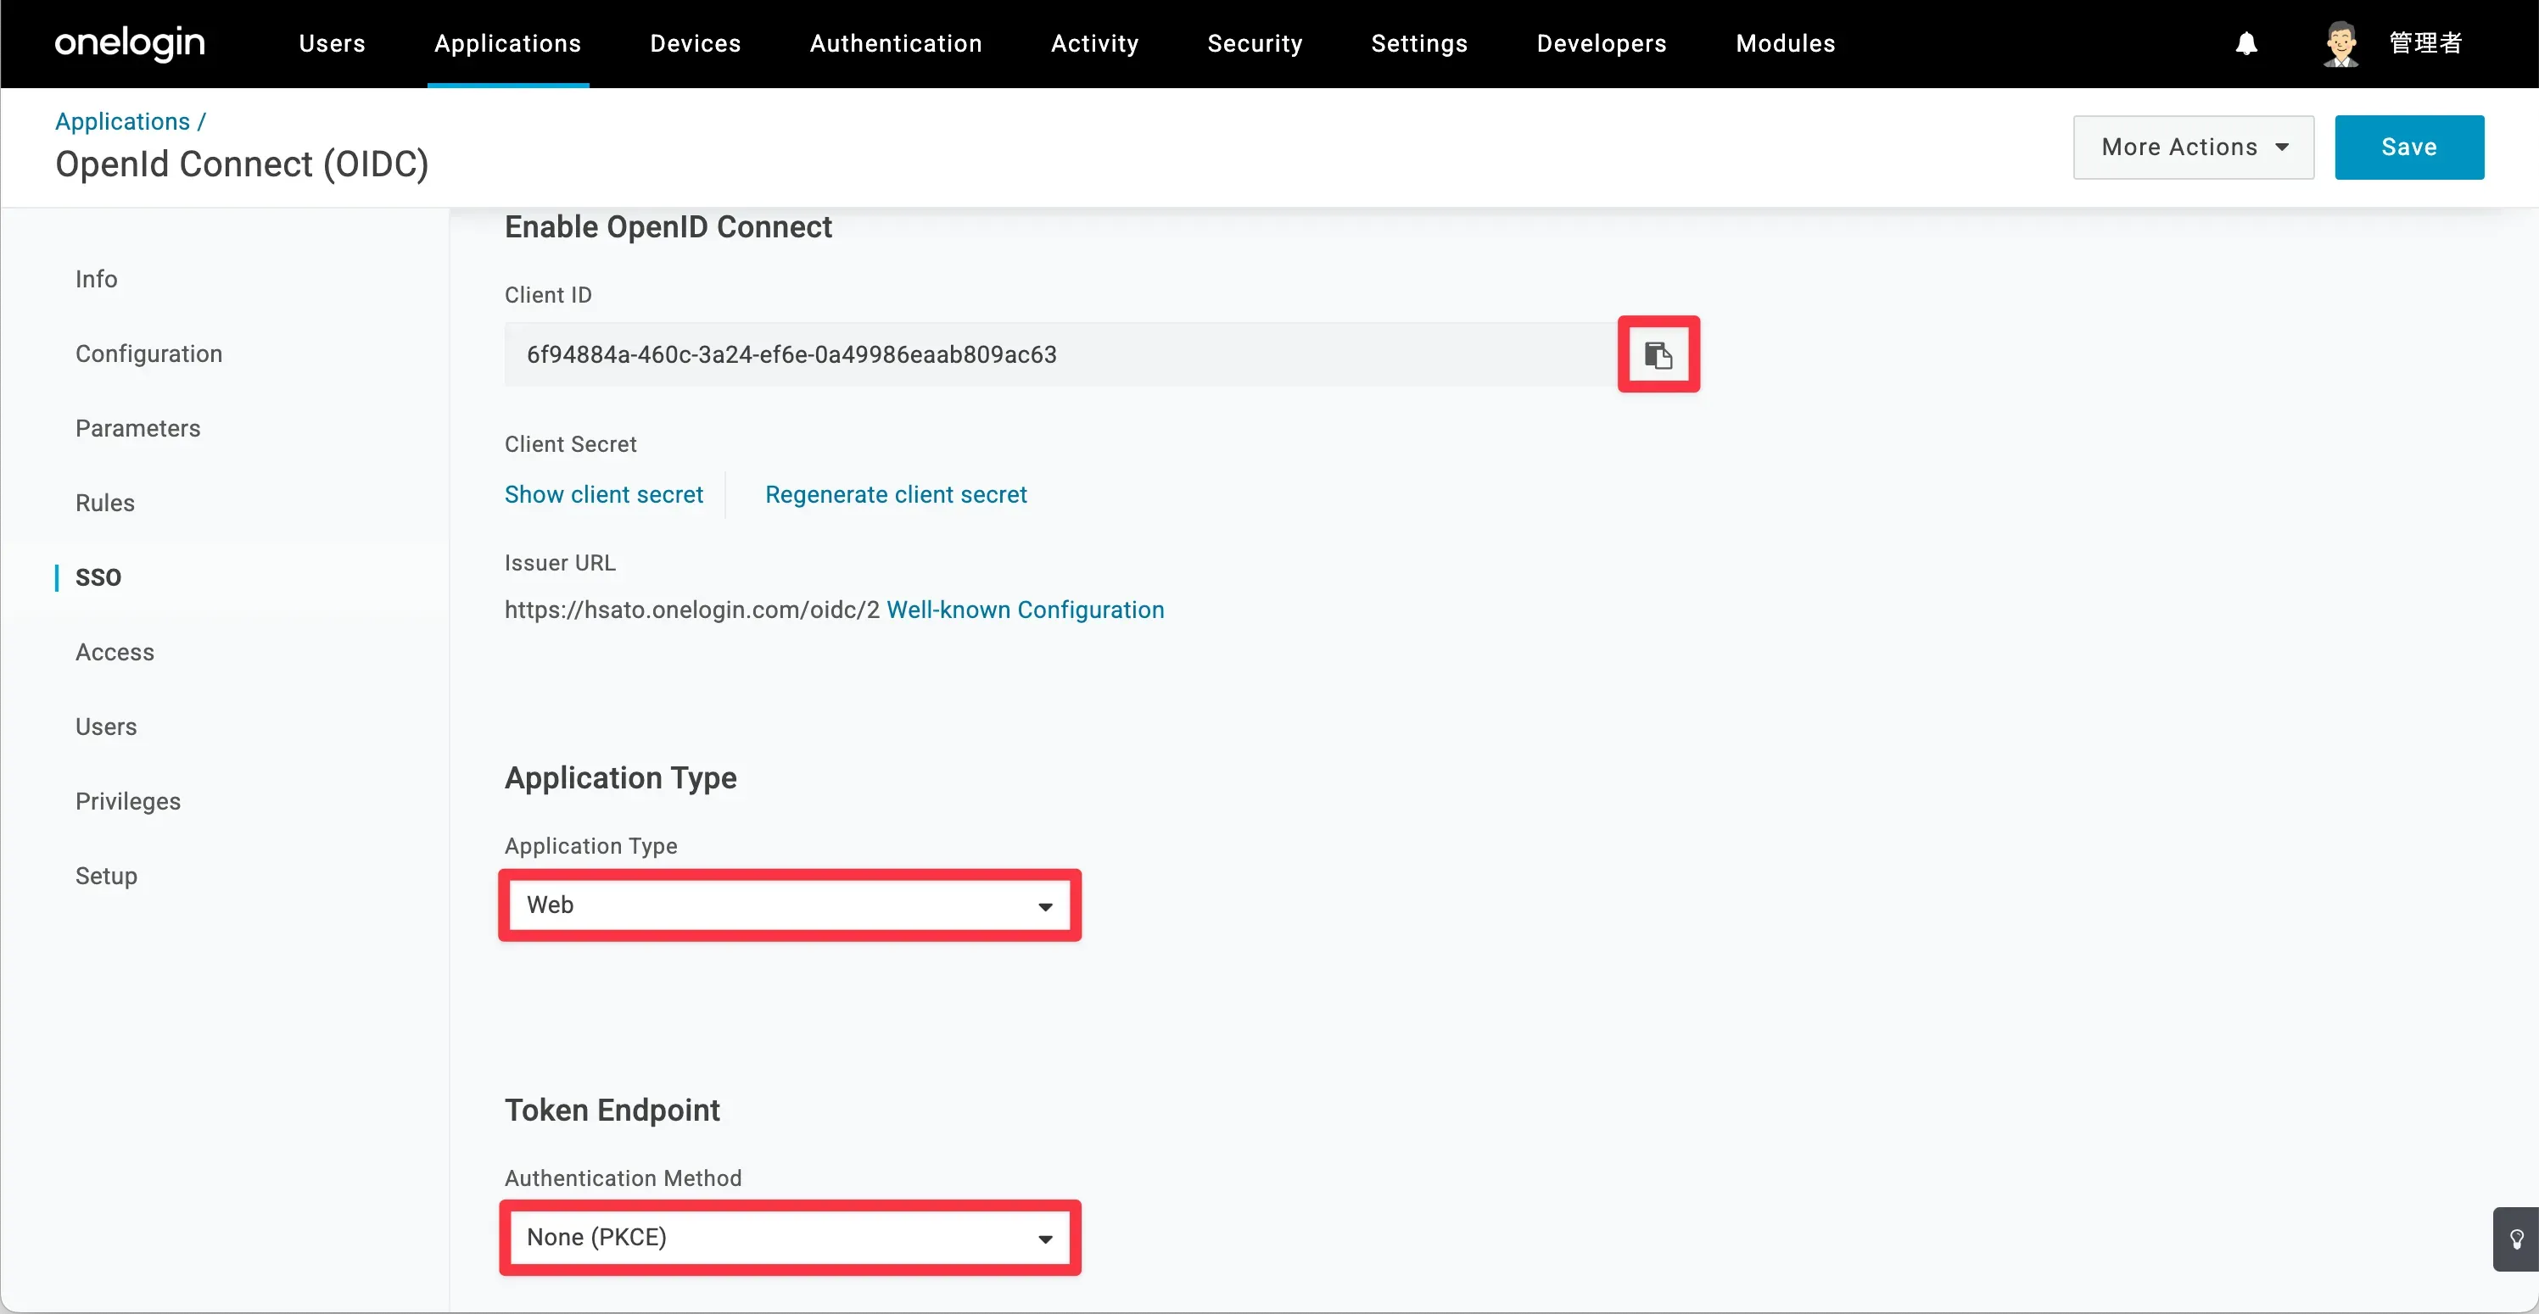Go back to Applications breadcrumb

(x=122, y=121)
